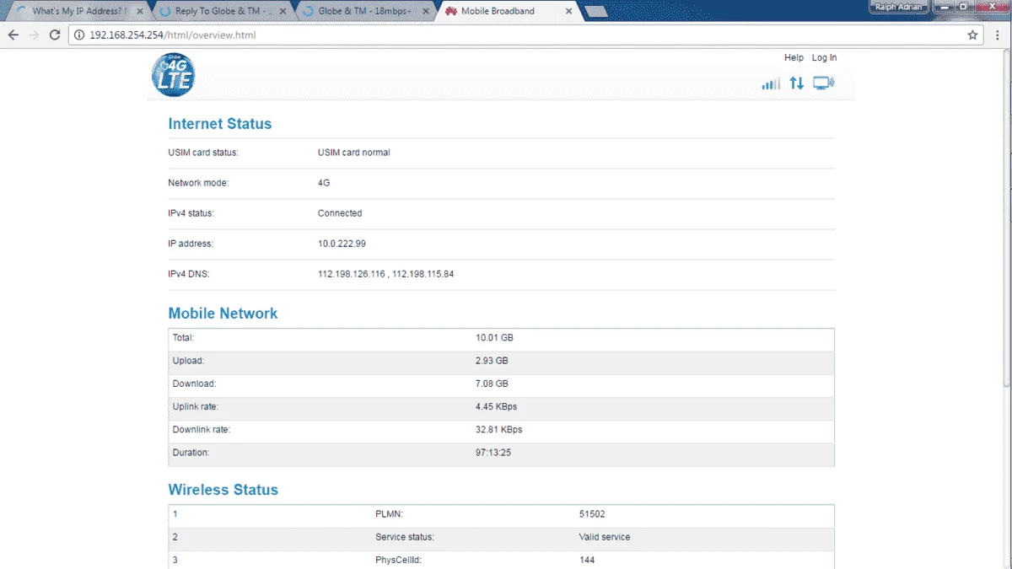
Task: Click the Log In link
Action: (824, 58)
